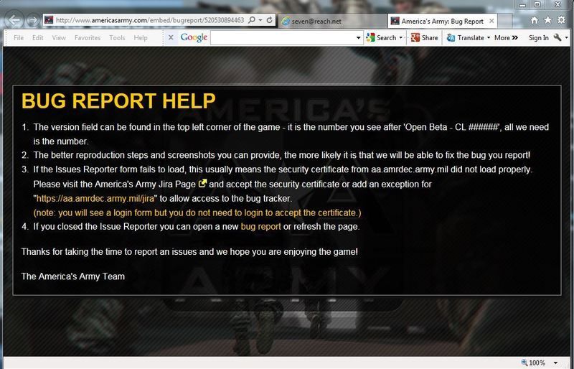Select the America's Army: Bug Report tab

[x=442, y=22]
